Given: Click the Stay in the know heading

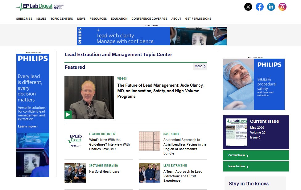Looking at the screenshot, I should [x=249, y=184].
